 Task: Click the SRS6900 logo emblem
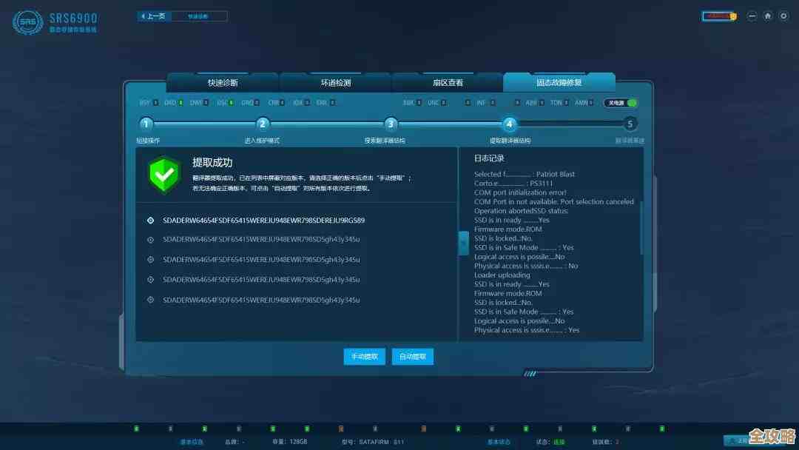[x=27, y=21]
